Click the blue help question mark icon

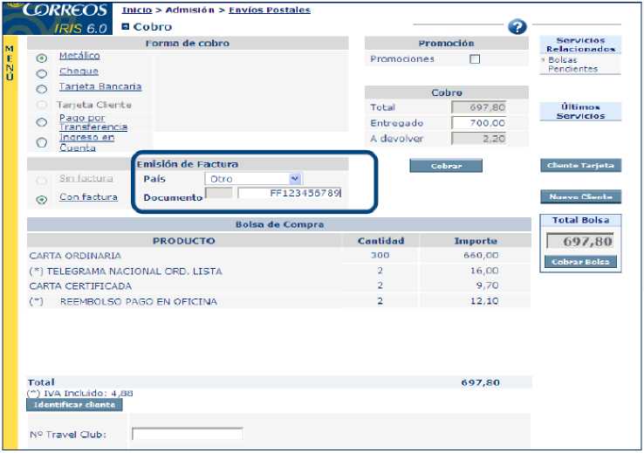tap(517, 27)
